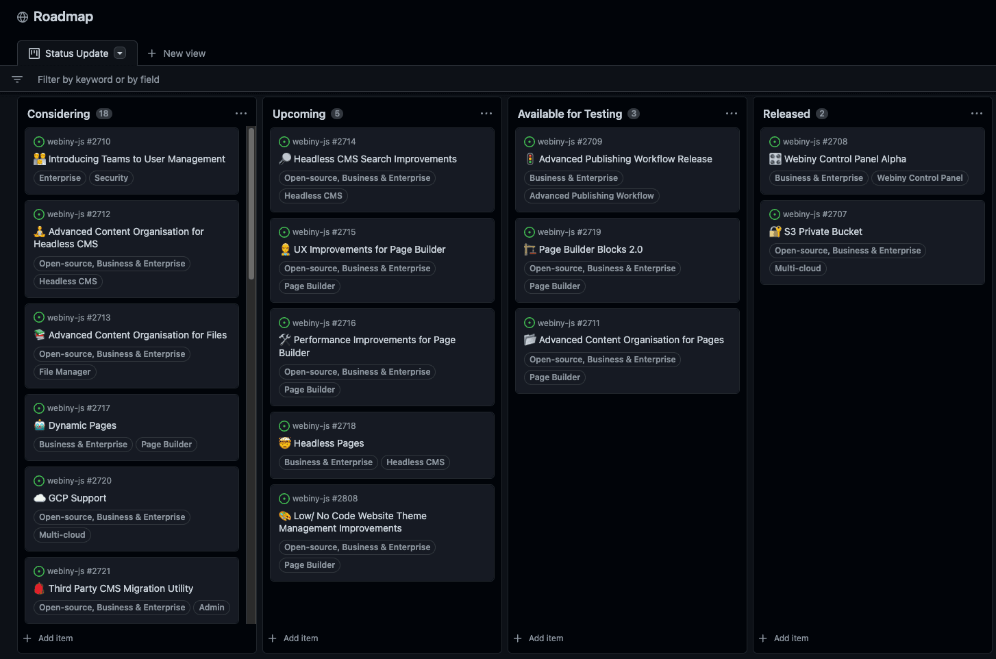996x659 pixels.
Task: Click the plus icon beside New view
Action: (152, 53)
